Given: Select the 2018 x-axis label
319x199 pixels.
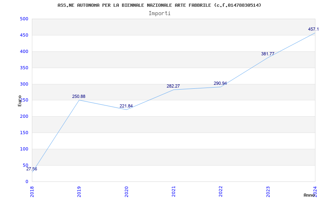Looking at the screenshot, I should coord(32,192).
